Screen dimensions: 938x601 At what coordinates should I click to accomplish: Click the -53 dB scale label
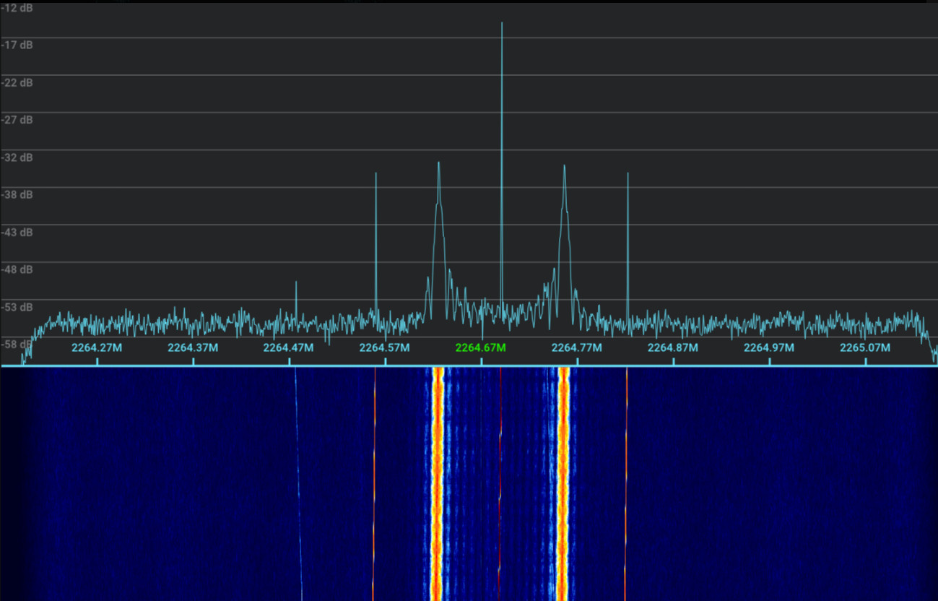17,307
